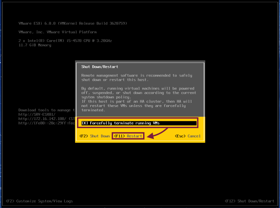The width and height of the screenshot is (280, 208).
Task: Click the Remote management software recommendation line
Action: (137, 76)
